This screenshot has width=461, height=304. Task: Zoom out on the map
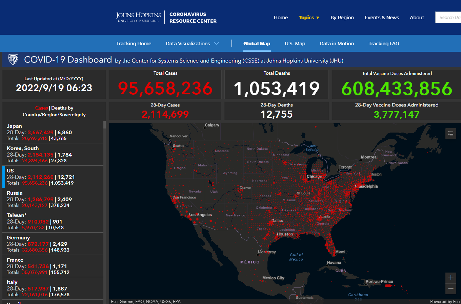450,289
